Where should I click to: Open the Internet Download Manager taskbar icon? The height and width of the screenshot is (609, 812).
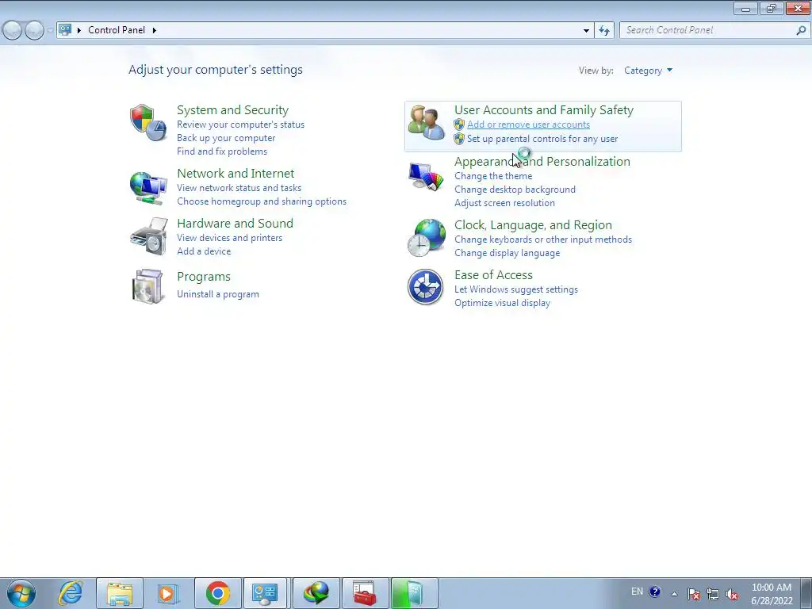[x=316, y=593]
